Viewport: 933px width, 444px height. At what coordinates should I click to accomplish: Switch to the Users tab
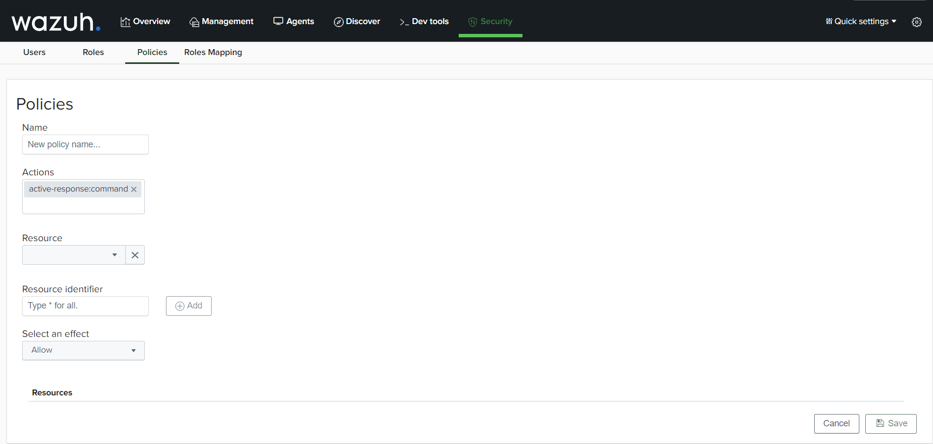click(34, 53)
